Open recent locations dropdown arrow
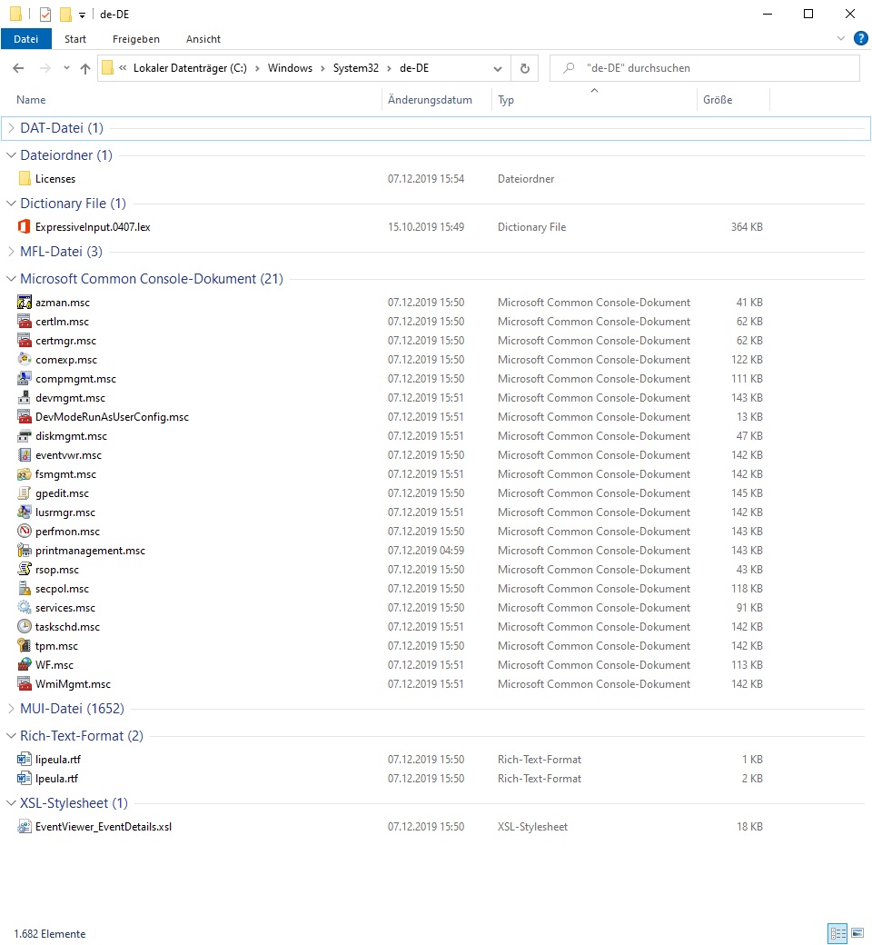The image size is (872, 945). tap(66, 67)
